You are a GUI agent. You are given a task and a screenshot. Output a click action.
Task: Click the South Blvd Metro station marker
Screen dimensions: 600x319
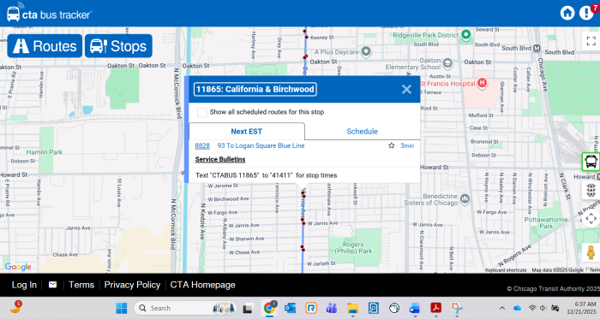click(537, 48)
